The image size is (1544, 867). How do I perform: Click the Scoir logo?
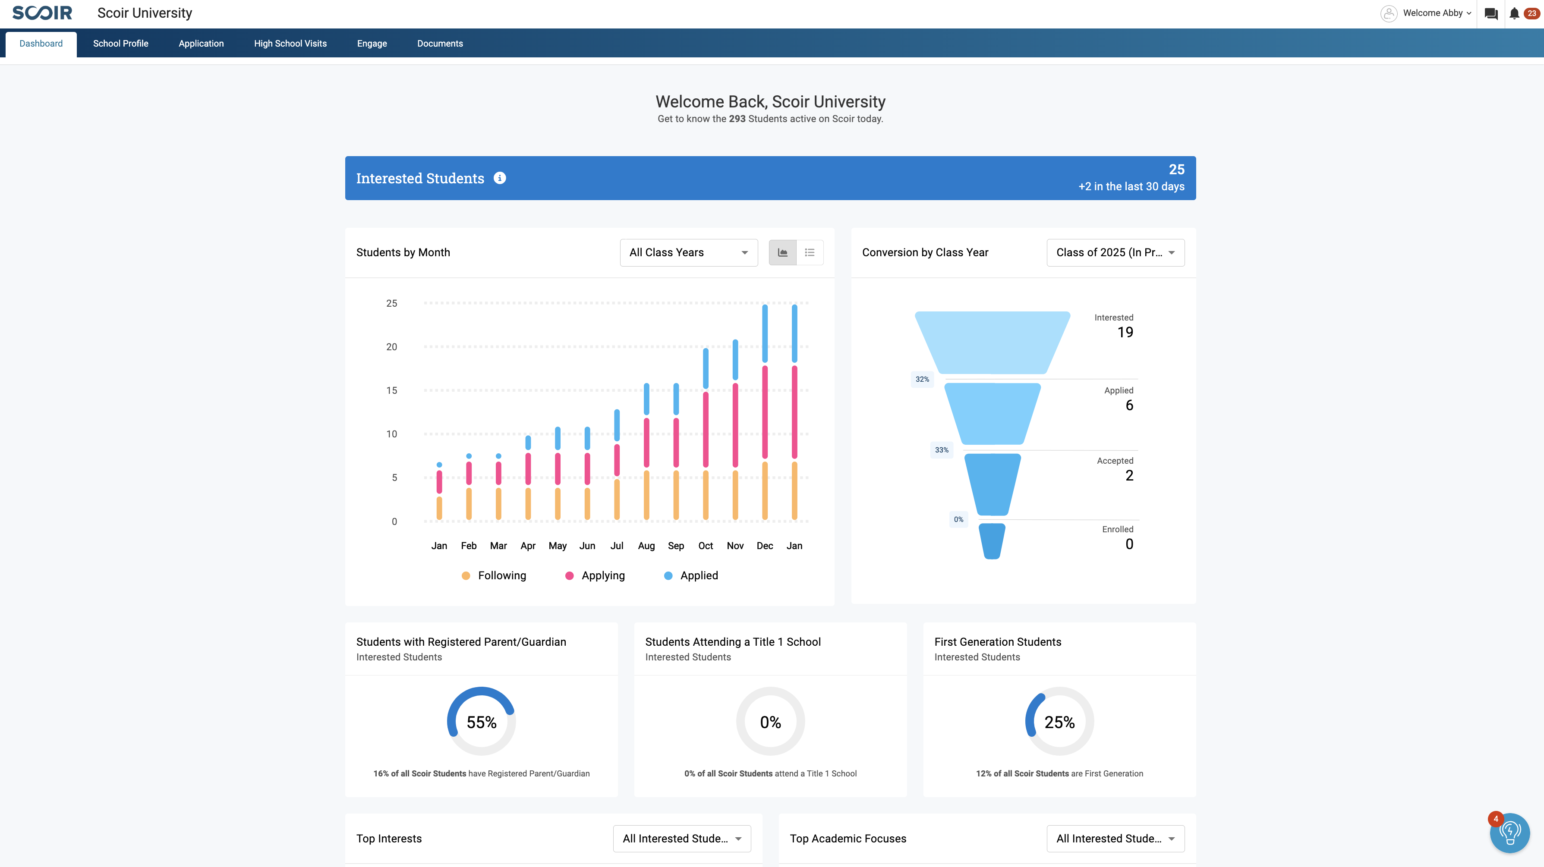(42, 13)
